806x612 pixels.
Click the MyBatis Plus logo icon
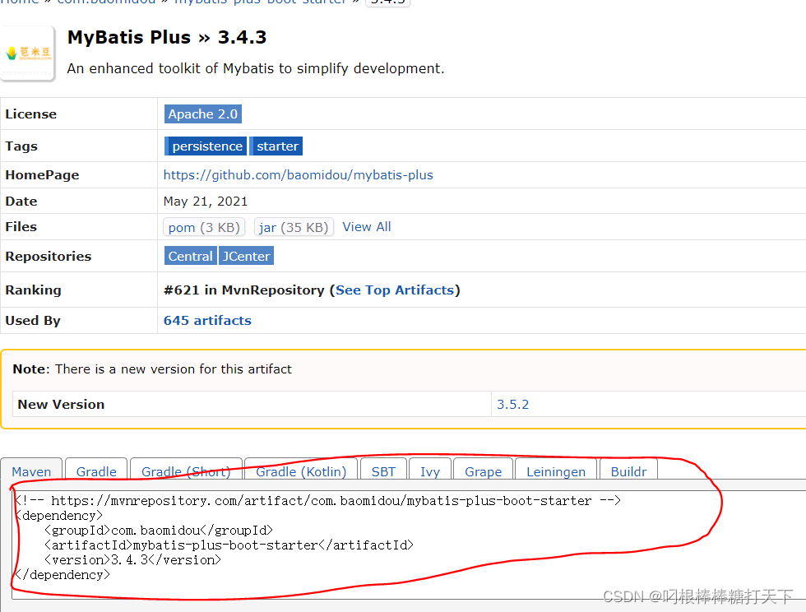[x=27, y=53]
